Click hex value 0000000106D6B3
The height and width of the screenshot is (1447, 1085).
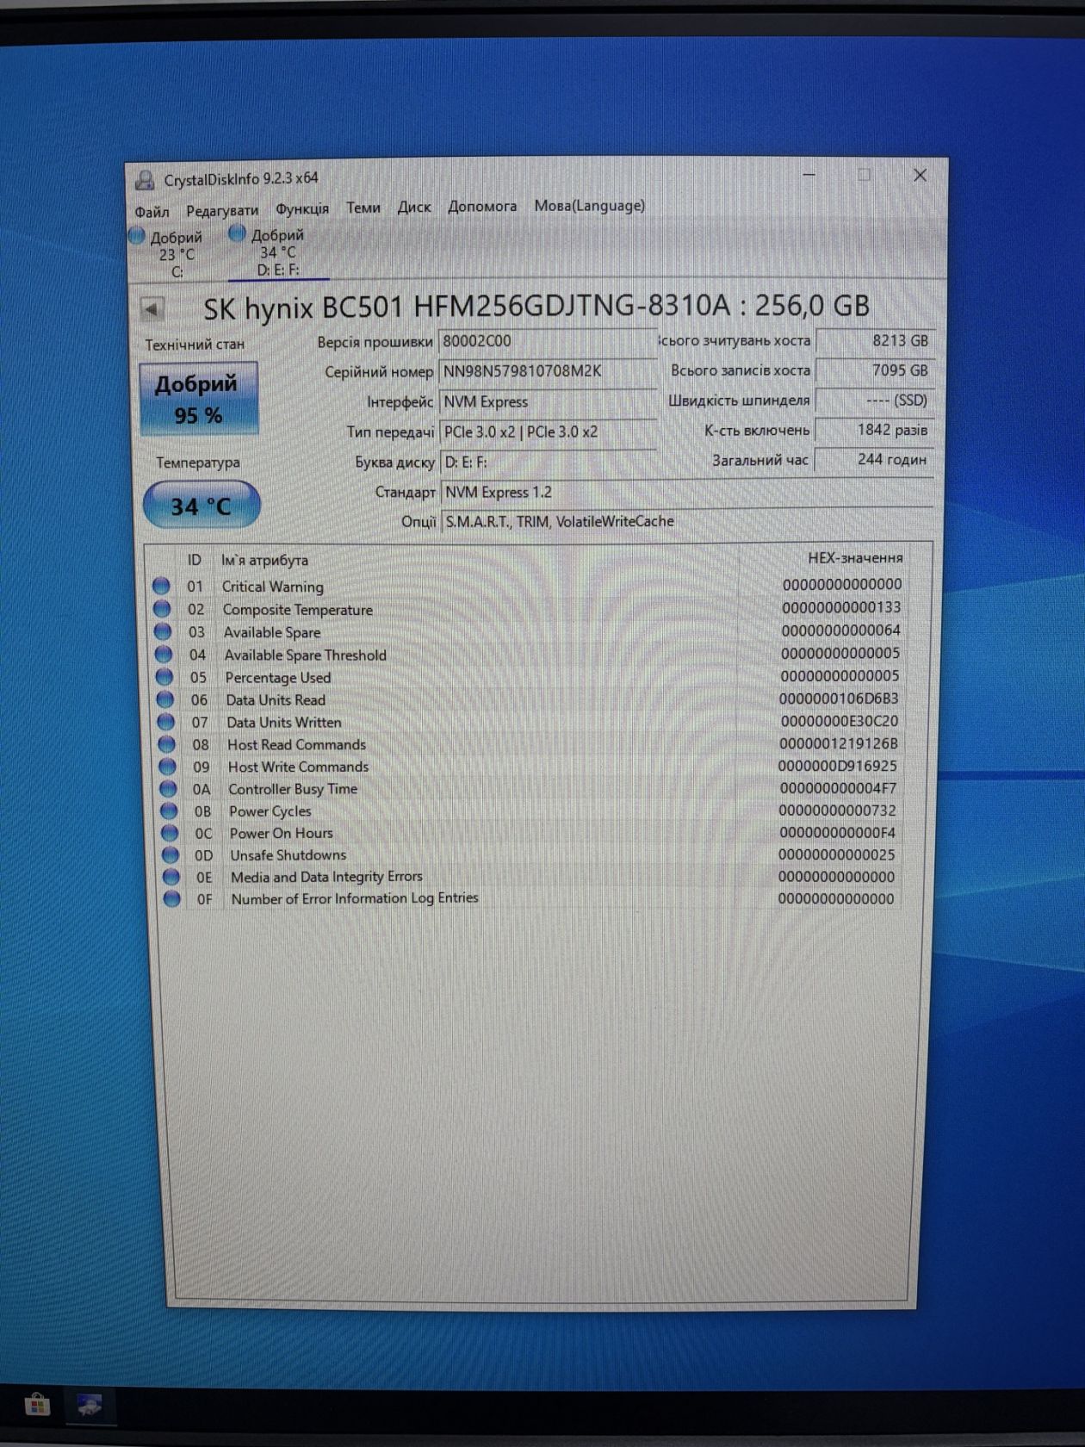pyautogui.click(x=839, y=699)
